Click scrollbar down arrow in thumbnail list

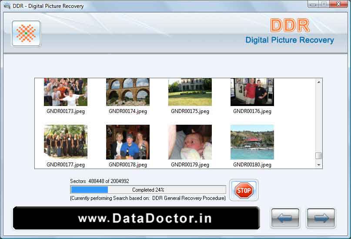click(x=318, y=165)
